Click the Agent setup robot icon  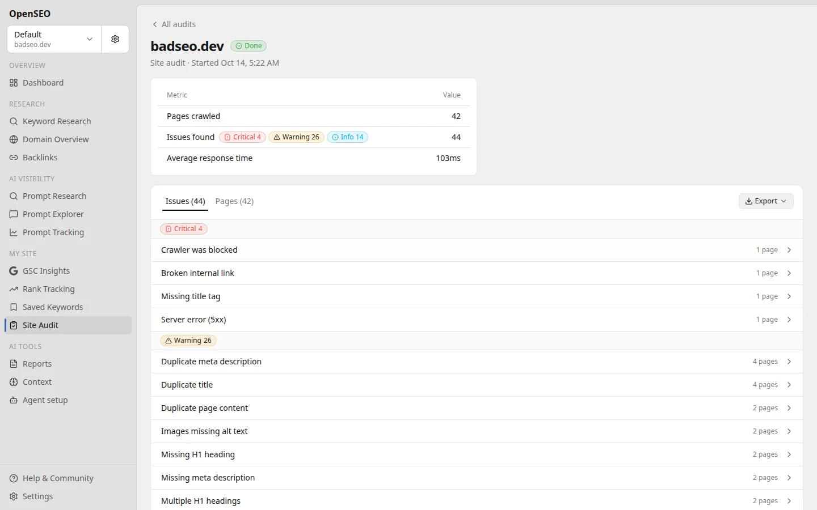[14, 400]
